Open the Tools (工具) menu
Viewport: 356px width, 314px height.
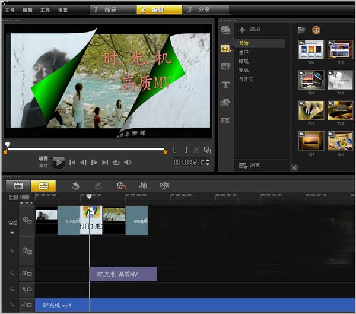pos(45,10)
